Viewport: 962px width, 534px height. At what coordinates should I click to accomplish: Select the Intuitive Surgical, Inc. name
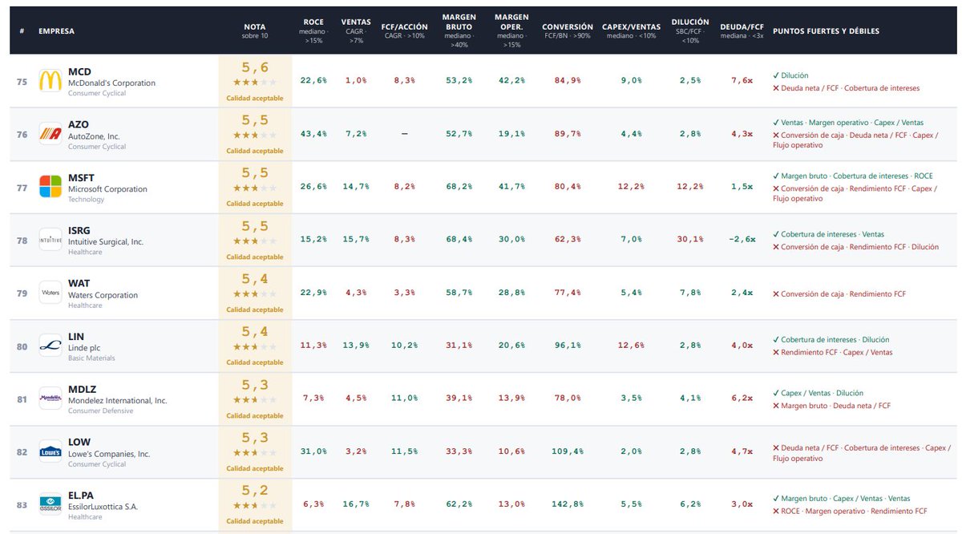point(106,242)
